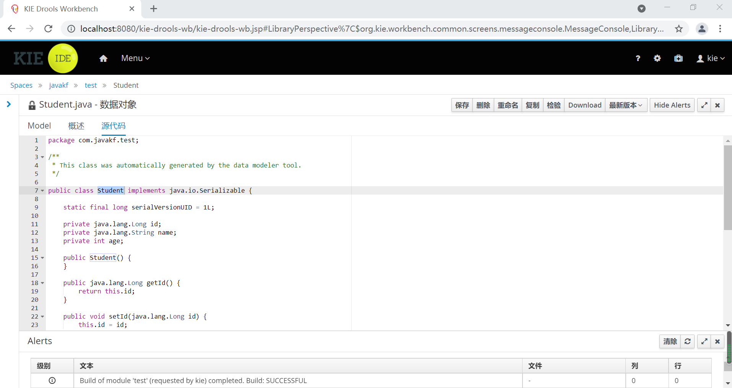Select the 源代码 tab

point(114,126)
